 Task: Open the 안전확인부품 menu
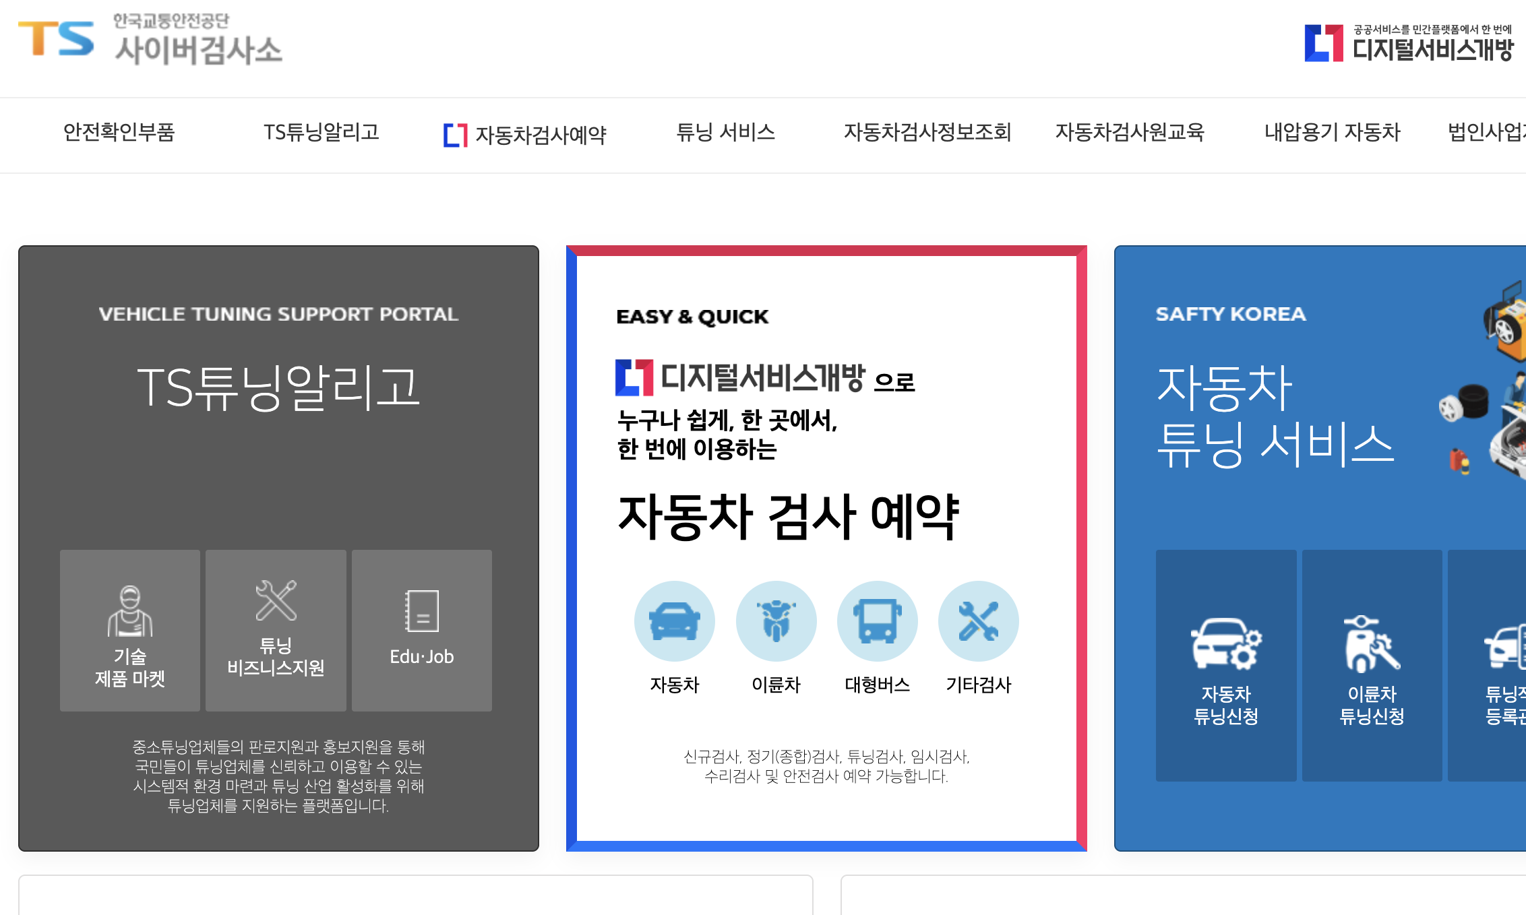pyautogui.click(x=119, y=132)
